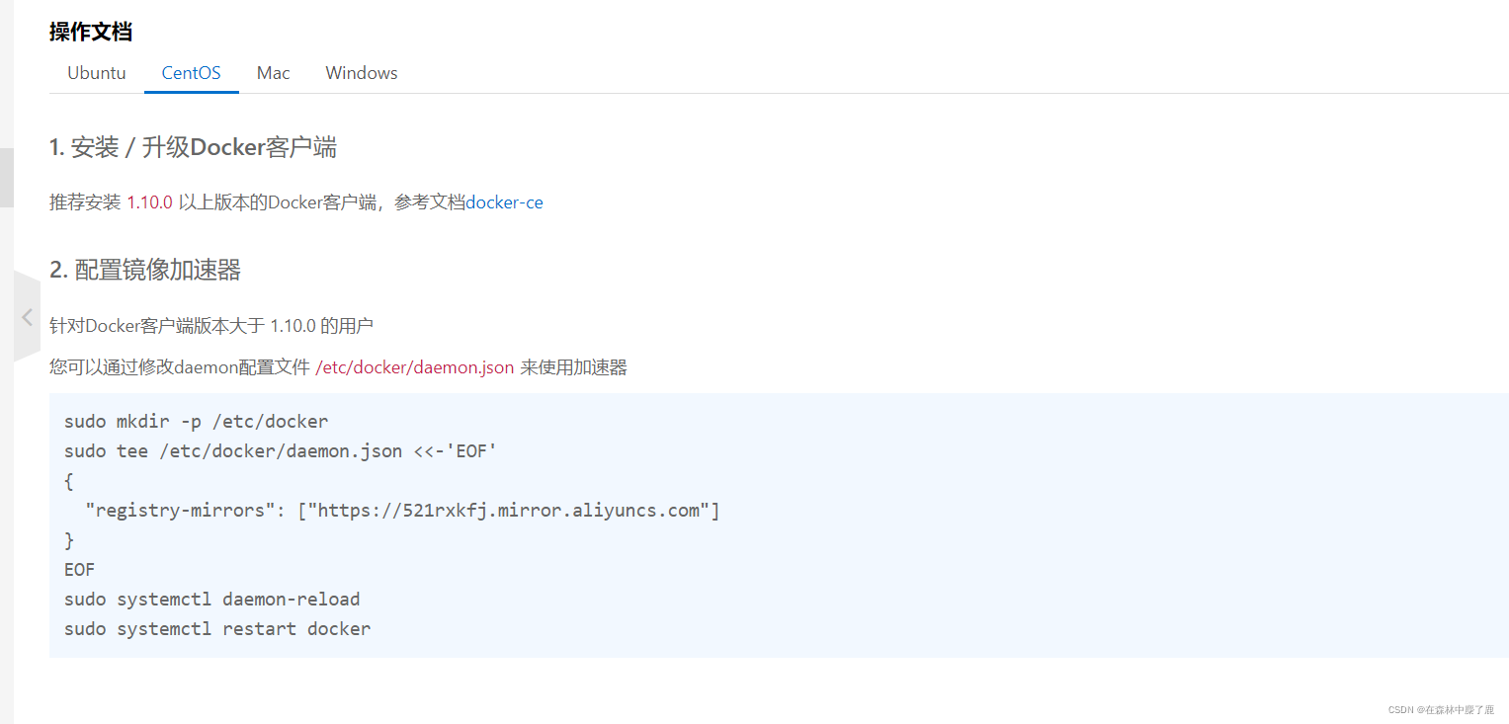Image resolution: width=1509 pixels, height=724 pixels.
Task: Open the docker-ce reference link
Action: (x=504, y=202)
